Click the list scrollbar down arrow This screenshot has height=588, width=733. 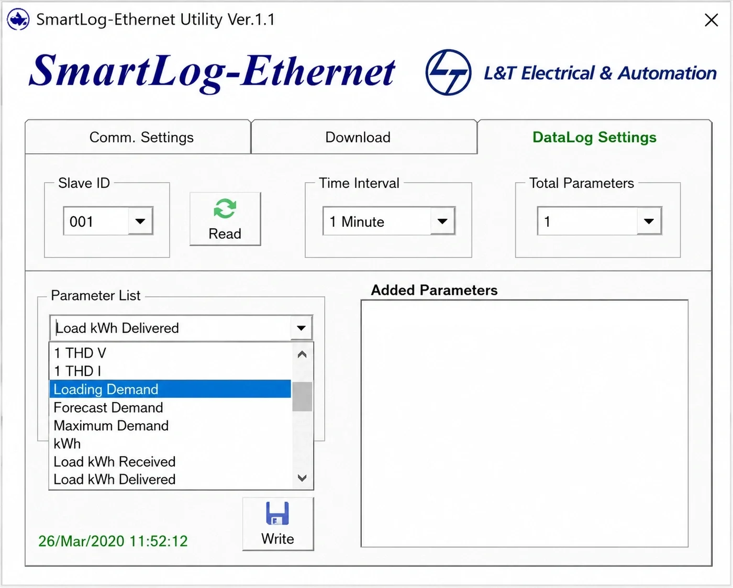pos(302,478)
